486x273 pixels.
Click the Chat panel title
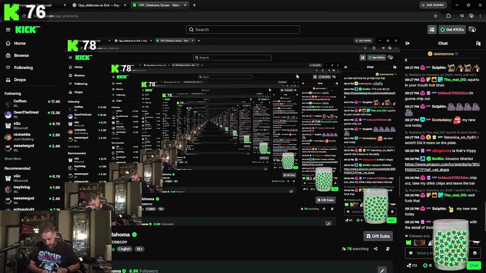pos(443,43)
